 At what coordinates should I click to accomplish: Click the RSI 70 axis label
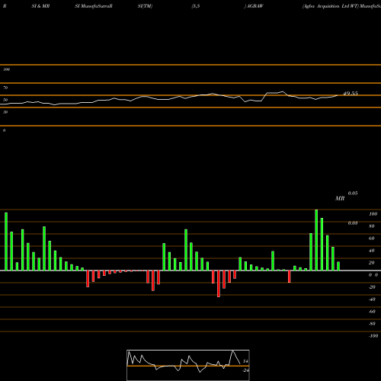(x=5, y=88)
